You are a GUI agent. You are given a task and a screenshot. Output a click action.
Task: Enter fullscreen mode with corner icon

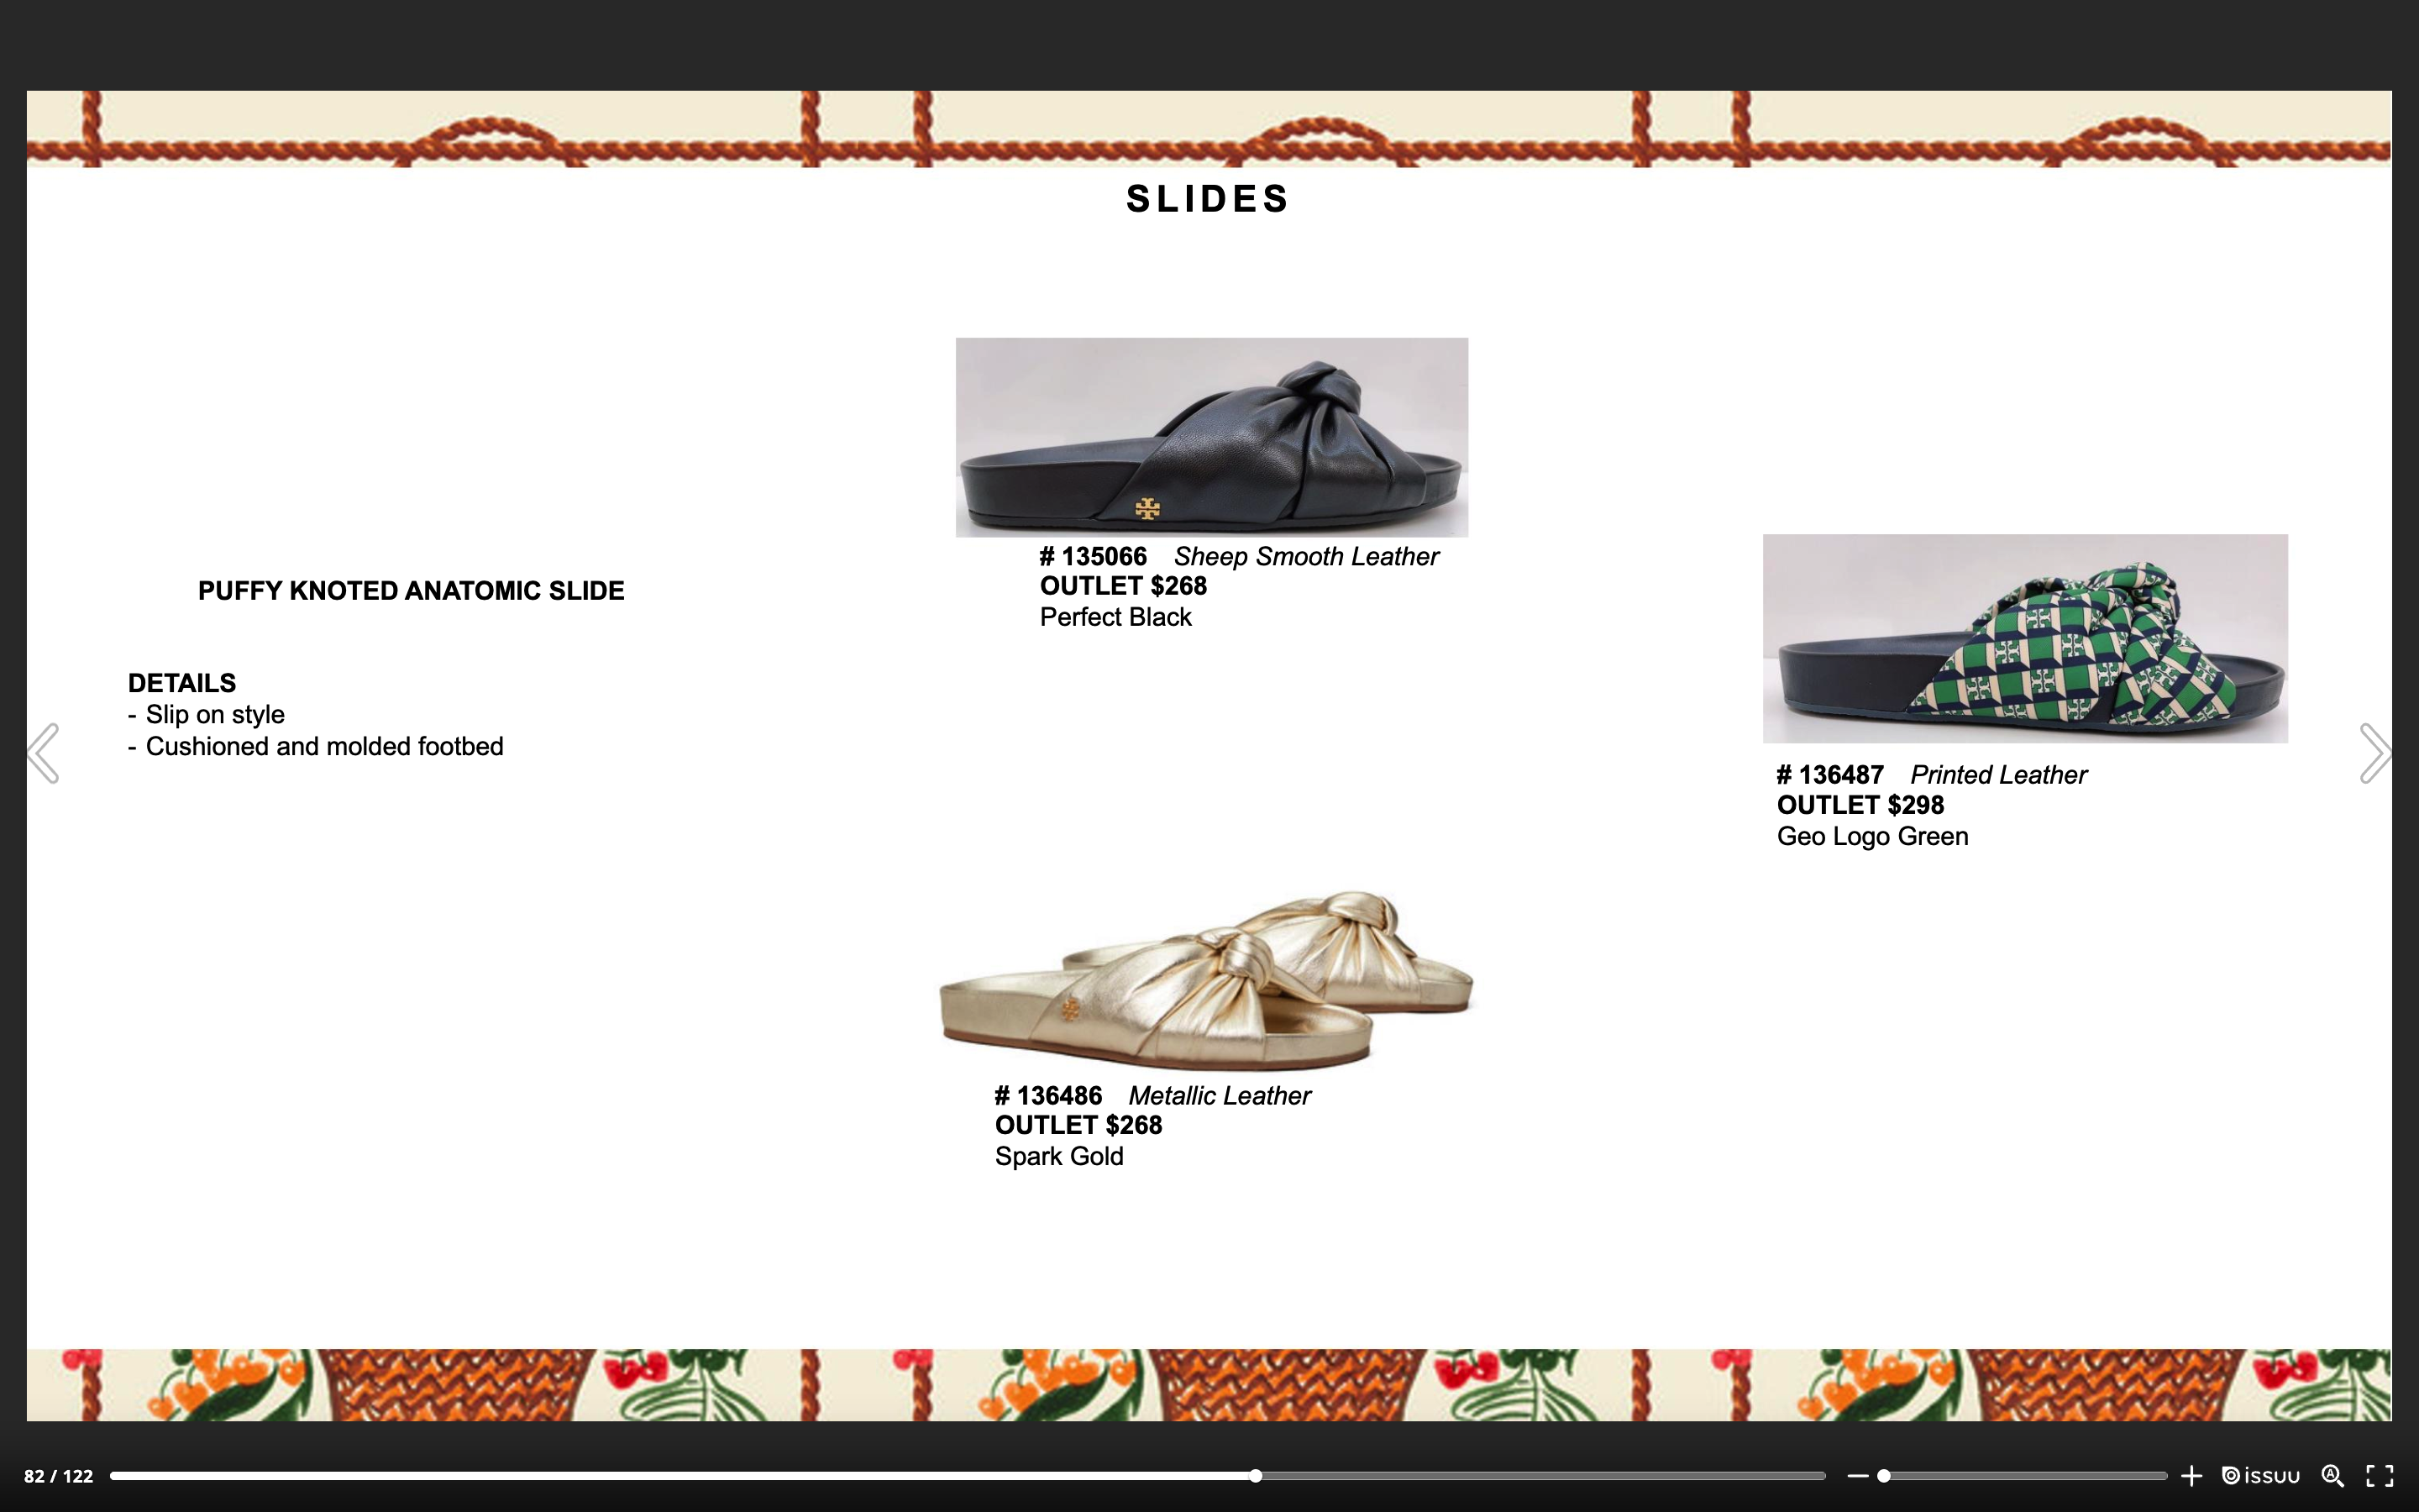click(2380, 1476)
